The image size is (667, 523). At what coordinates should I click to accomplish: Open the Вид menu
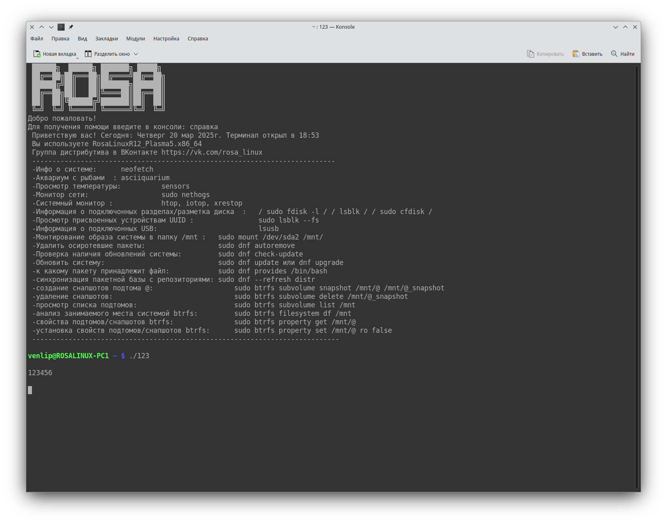tap(83, 39)
